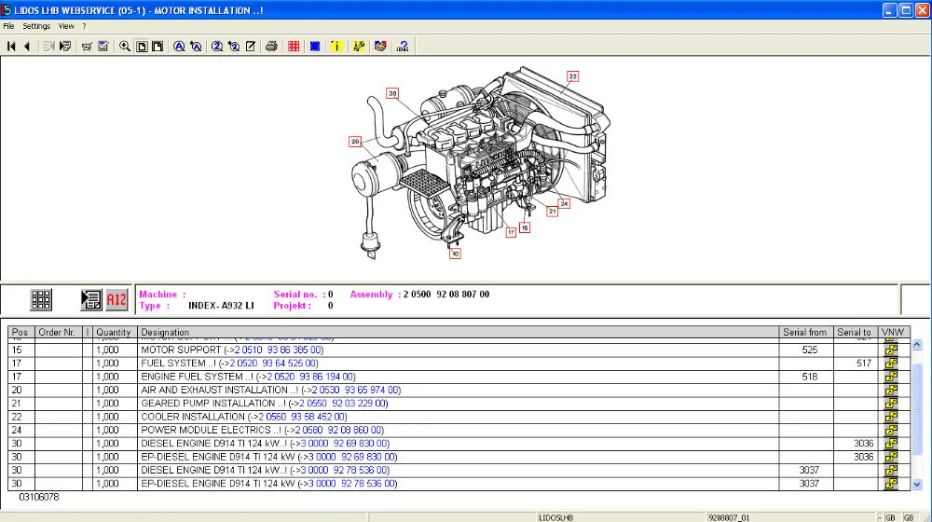Follow link 2 0510 93 86 385 00
The height and width of the screenshot is (522, 932).
point(278,350)
